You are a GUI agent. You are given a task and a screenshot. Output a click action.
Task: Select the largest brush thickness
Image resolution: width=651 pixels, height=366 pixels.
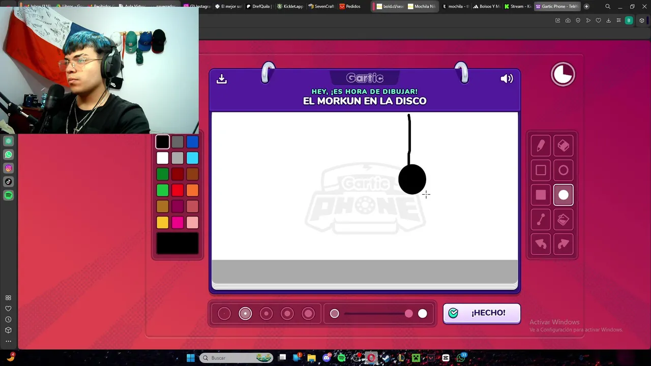(308, 314)
